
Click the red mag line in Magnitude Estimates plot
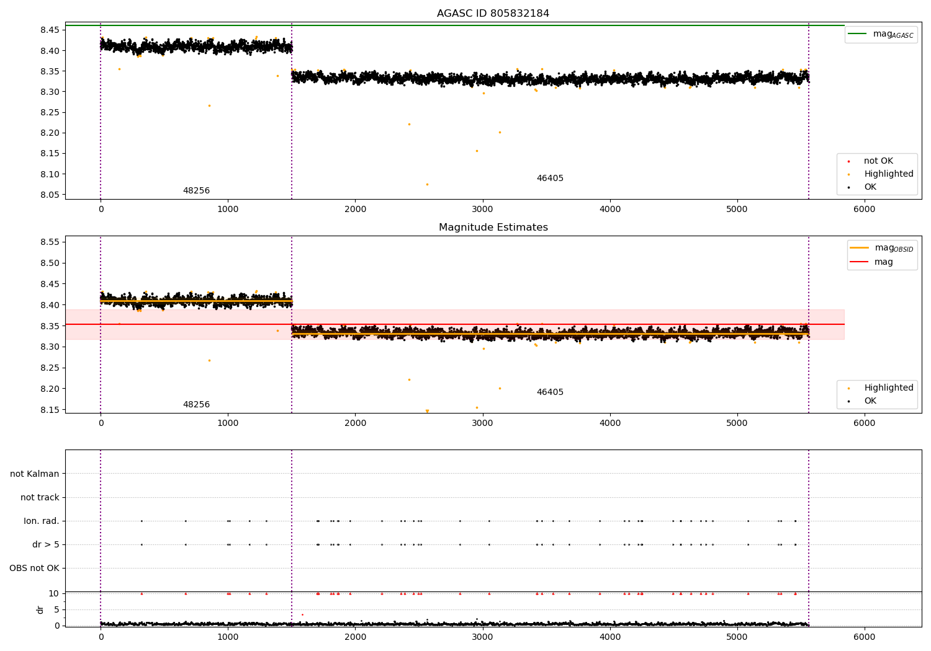[x=454, y=324]
